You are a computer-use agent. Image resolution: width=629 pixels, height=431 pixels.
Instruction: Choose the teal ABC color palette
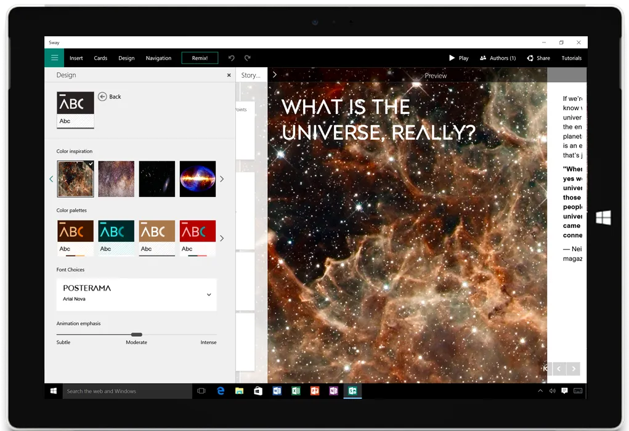point(116,238)
